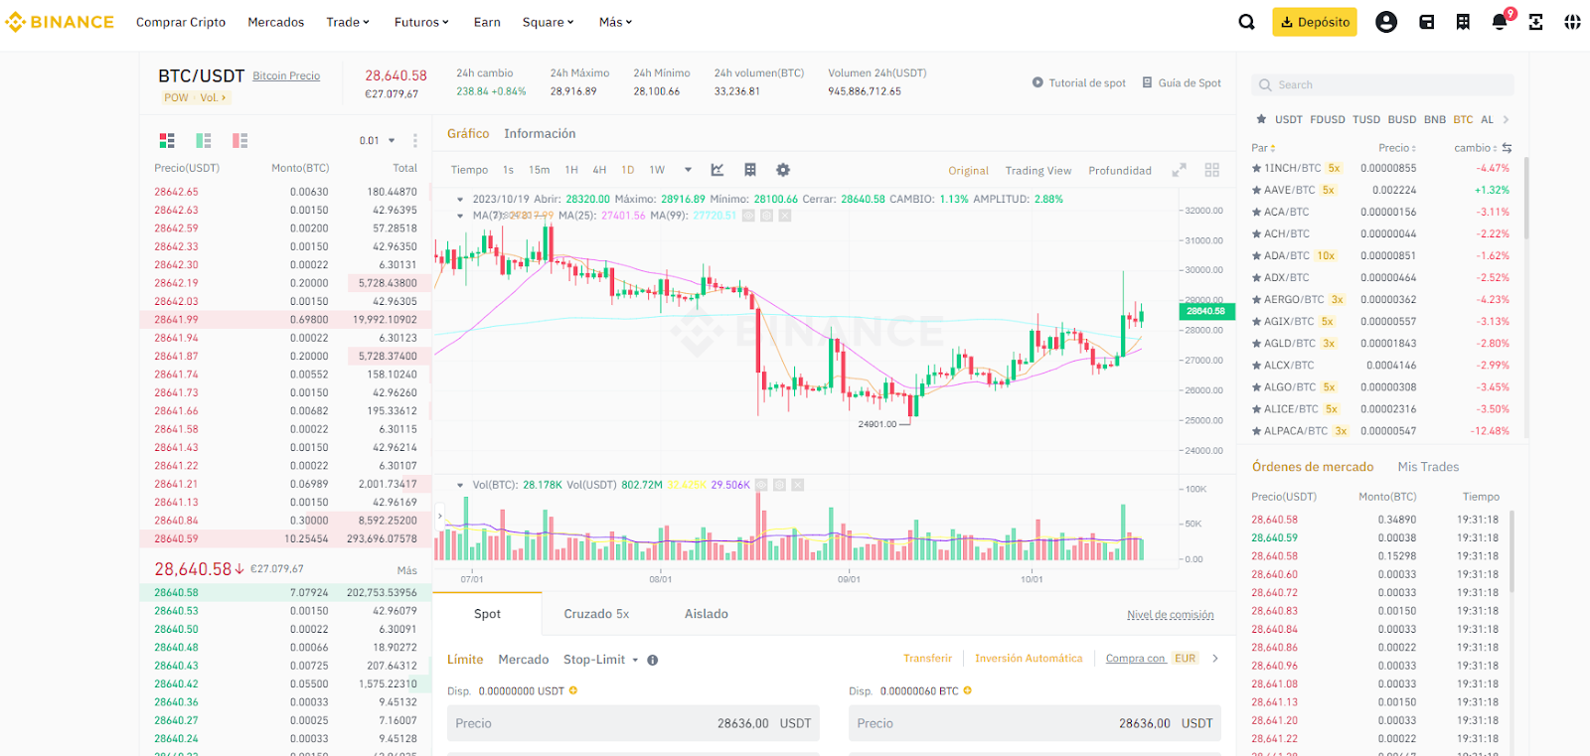Select Mercado order type tab
Image resolution: width=1590 pixels, height=756 pixels.
coord(524,660)
